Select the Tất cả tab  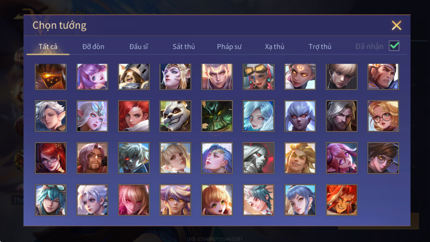click(x=48, y=47)
